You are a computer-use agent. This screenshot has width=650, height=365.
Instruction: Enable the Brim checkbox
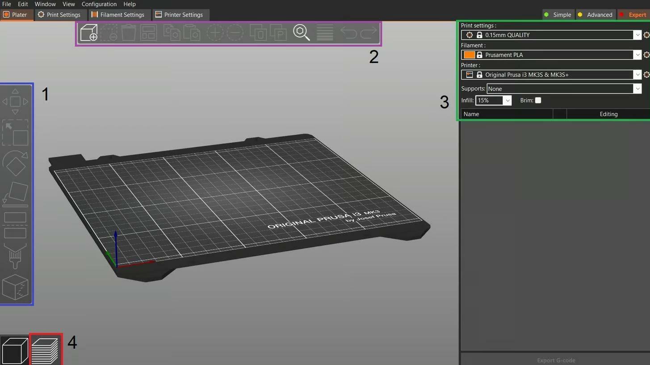(x=538, y=100)
